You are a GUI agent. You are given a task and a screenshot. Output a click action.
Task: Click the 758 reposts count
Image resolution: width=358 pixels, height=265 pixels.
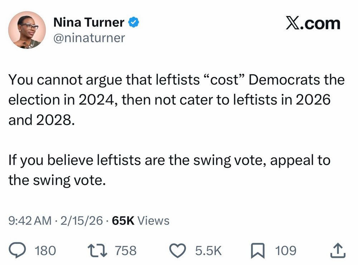(126, 250)
